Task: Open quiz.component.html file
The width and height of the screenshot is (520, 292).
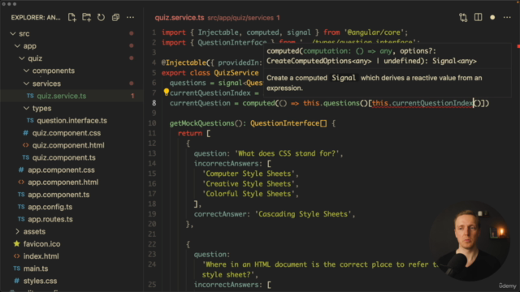Action: (68, 145)
